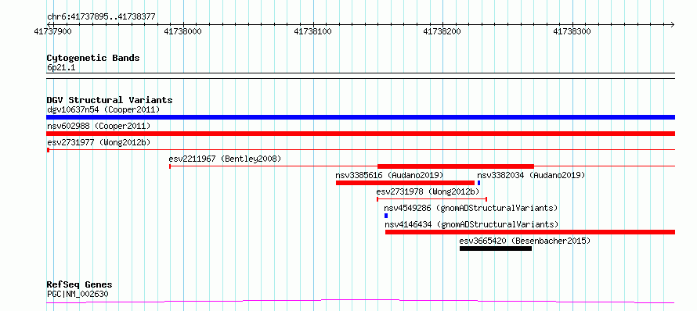Select the esv2731978 (Wong2012b) variant line
The width and height of the screenshot is (697, 311).
coord(432,199)
